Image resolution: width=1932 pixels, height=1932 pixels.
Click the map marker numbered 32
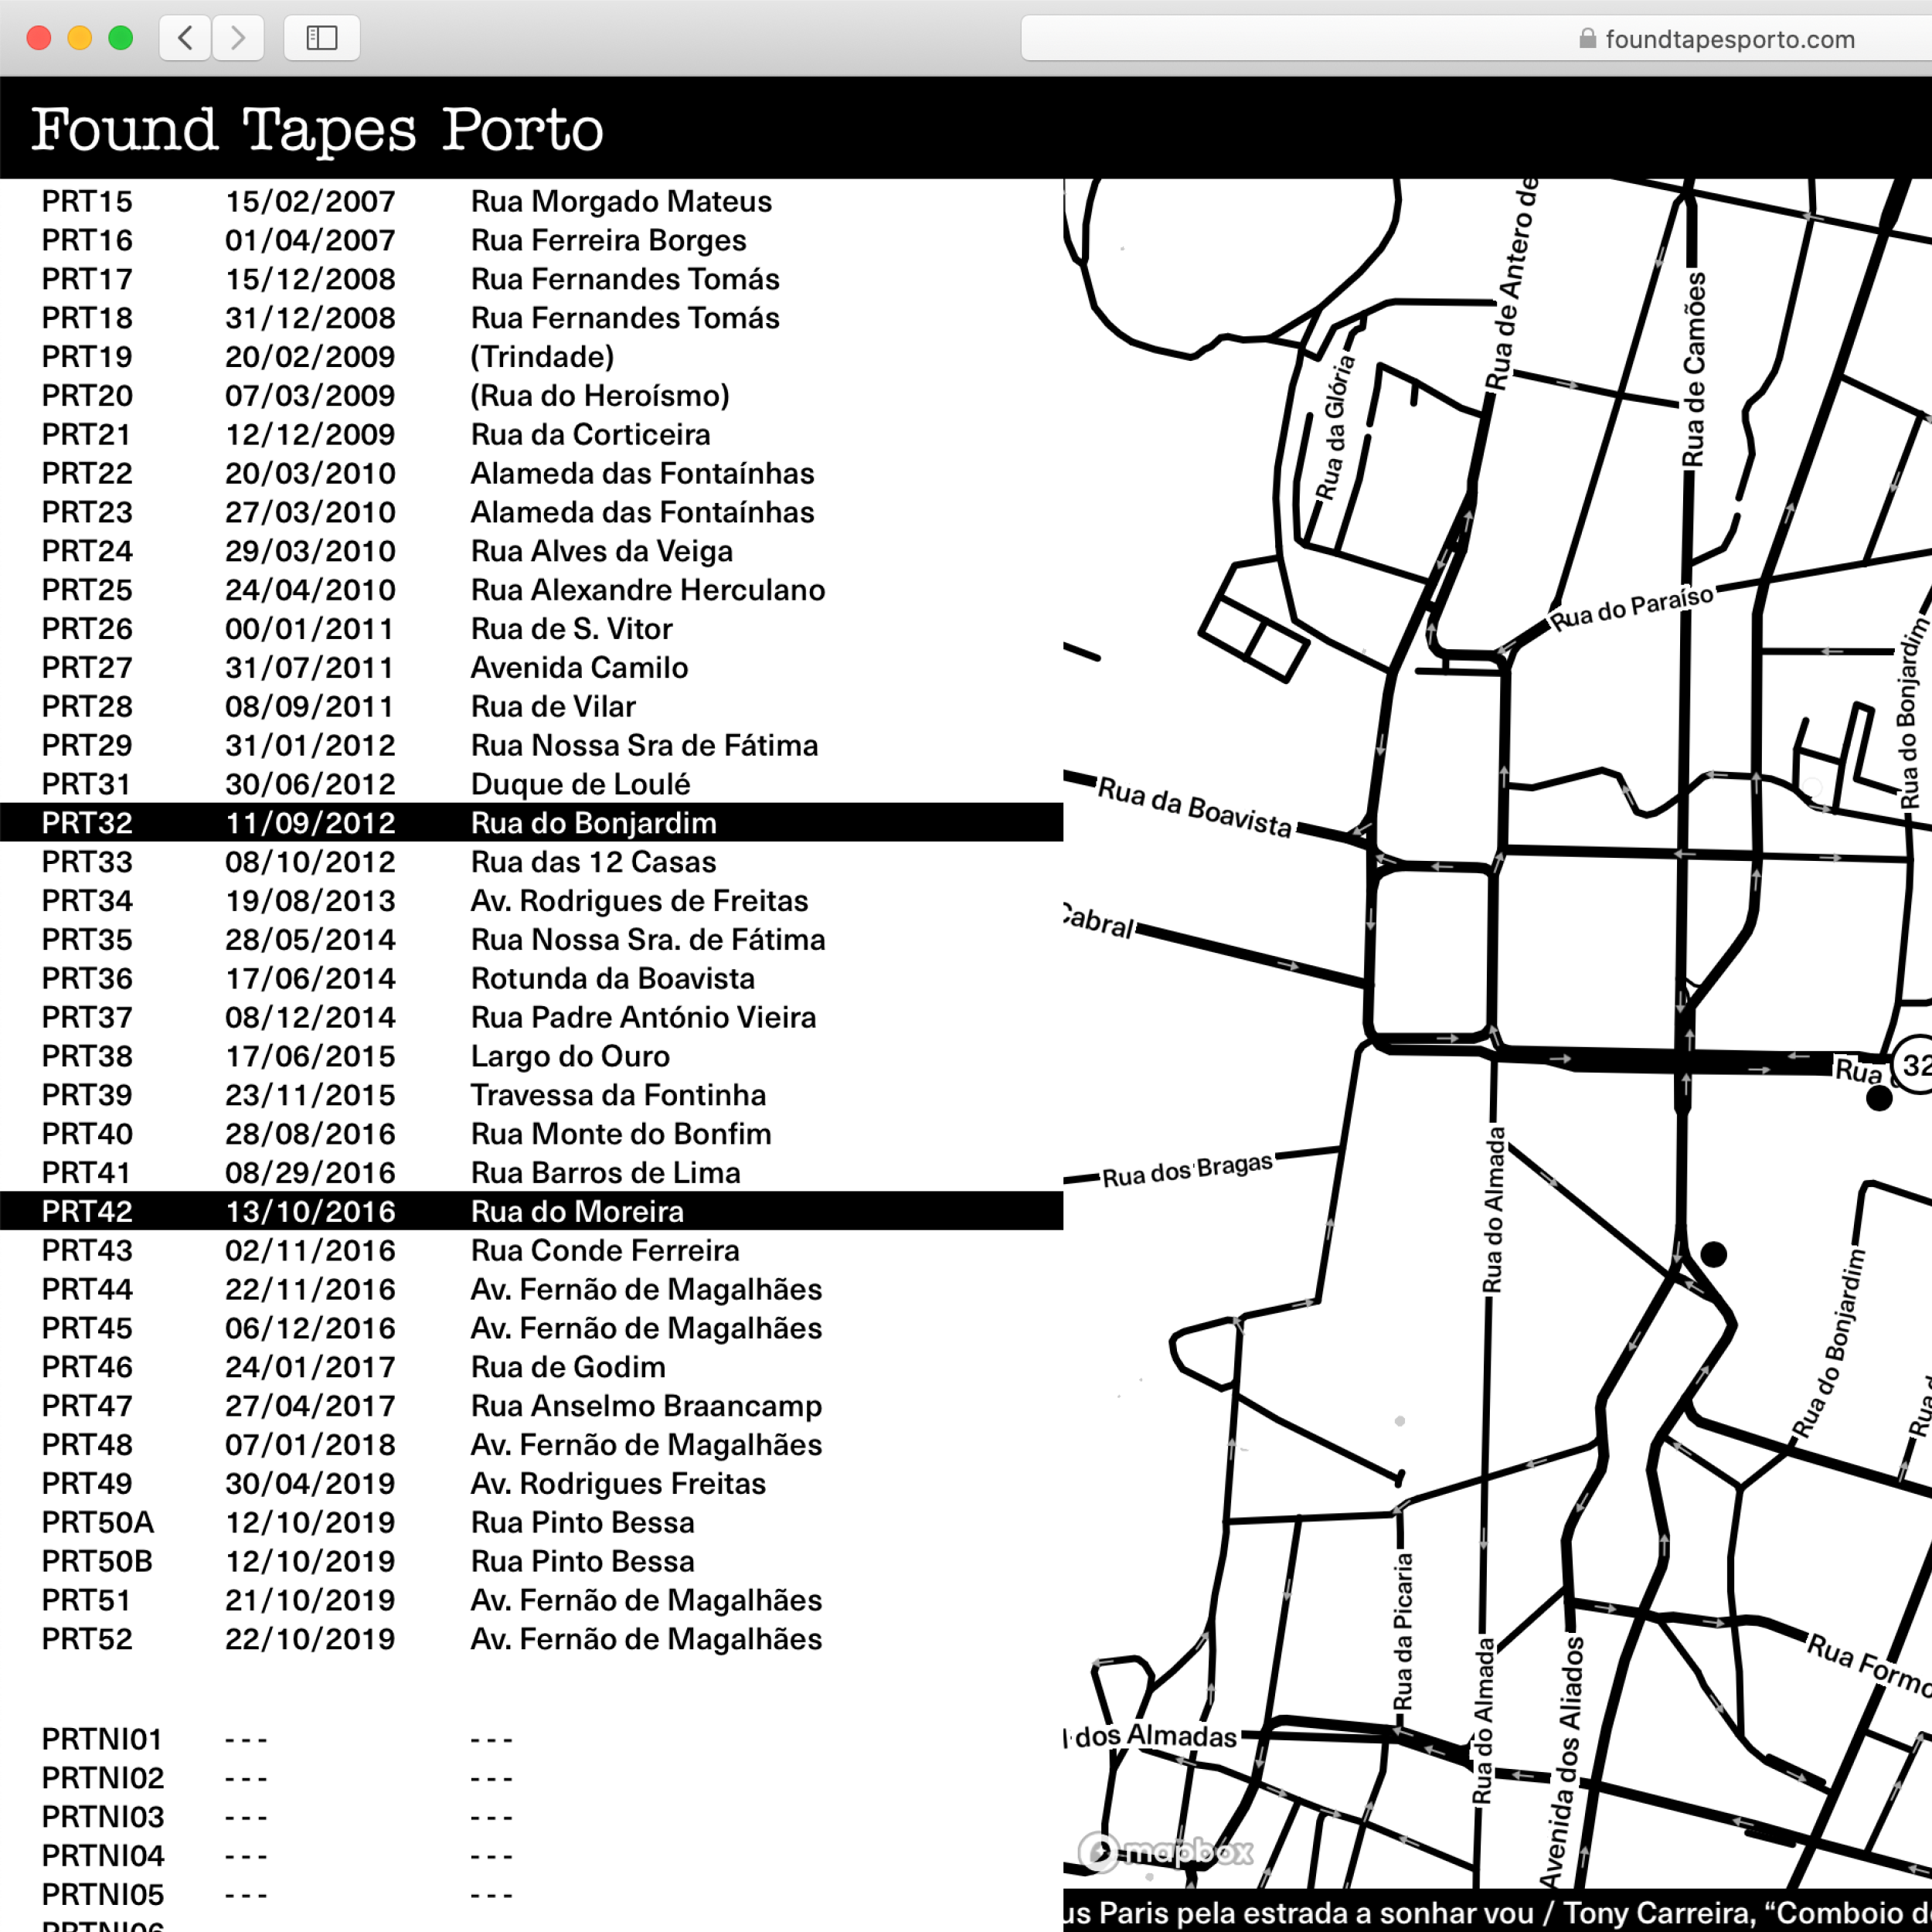[x=1914, y=1065]
